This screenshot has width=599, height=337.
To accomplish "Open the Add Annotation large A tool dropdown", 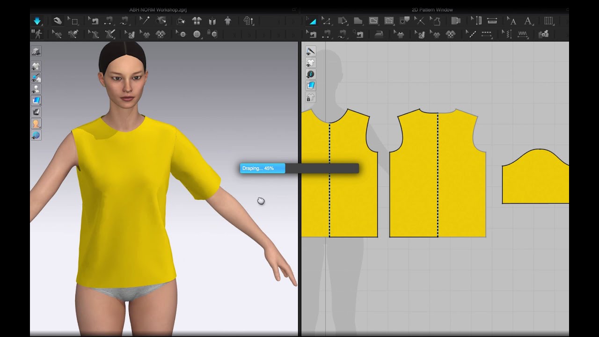I will pos(528,21).
